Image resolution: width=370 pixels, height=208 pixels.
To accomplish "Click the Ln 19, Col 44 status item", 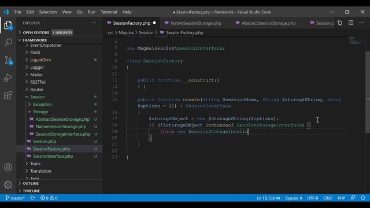I will 268,198.
